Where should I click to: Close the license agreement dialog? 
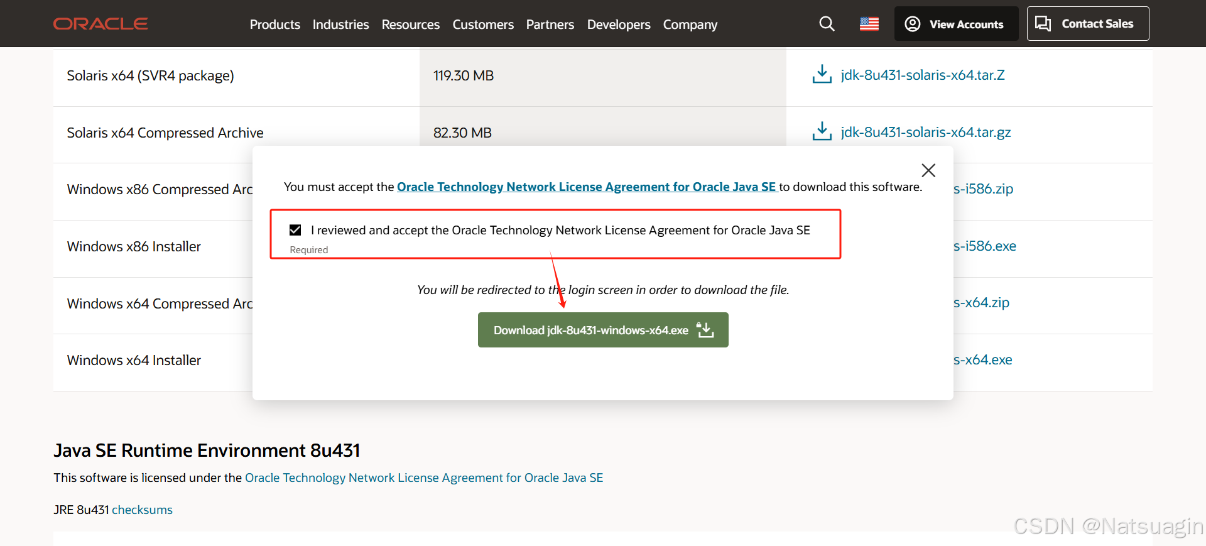tap(928, 170)
